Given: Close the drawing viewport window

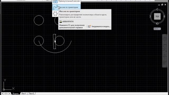Looking at the screenshot, I should (165, 5).
